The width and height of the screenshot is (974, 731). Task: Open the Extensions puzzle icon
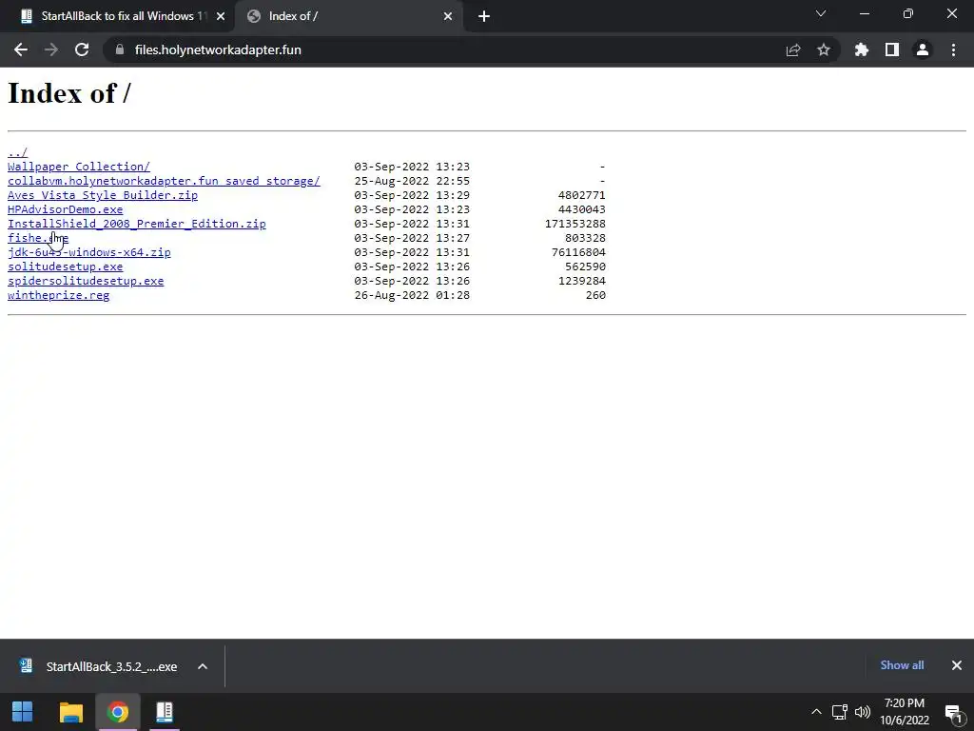[x=862, y=49]
